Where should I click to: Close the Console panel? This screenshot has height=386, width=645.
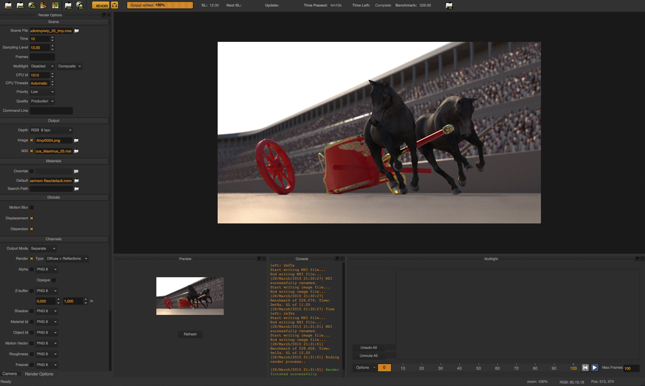(342, 259)
